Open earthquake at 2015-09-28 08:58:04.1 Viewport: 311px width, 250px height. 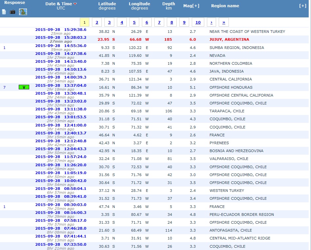(x=61, y=189)
